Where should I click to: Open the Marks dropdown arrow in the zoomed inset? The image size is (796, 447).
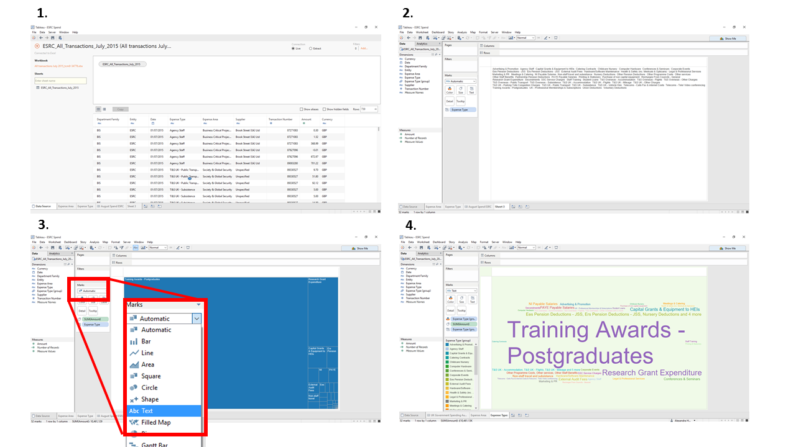197,318
